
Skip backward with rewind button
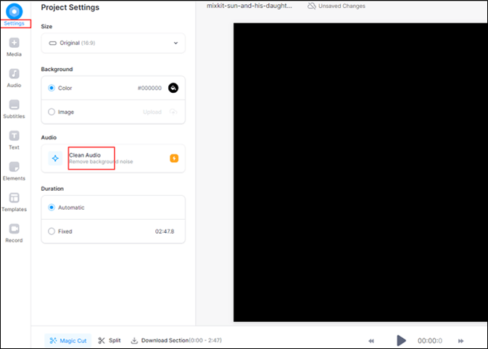point(371,341)
